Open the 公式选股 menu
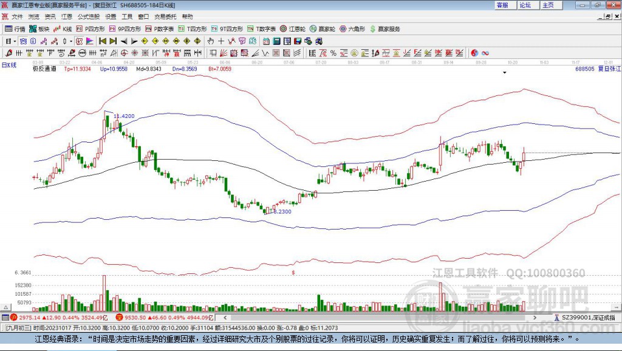This screenshot has height=351, width=622. point(89,16)
